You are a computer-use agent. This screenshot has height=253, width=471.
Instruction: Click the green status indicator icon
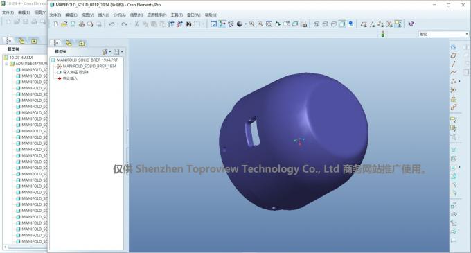click(383, 34)
